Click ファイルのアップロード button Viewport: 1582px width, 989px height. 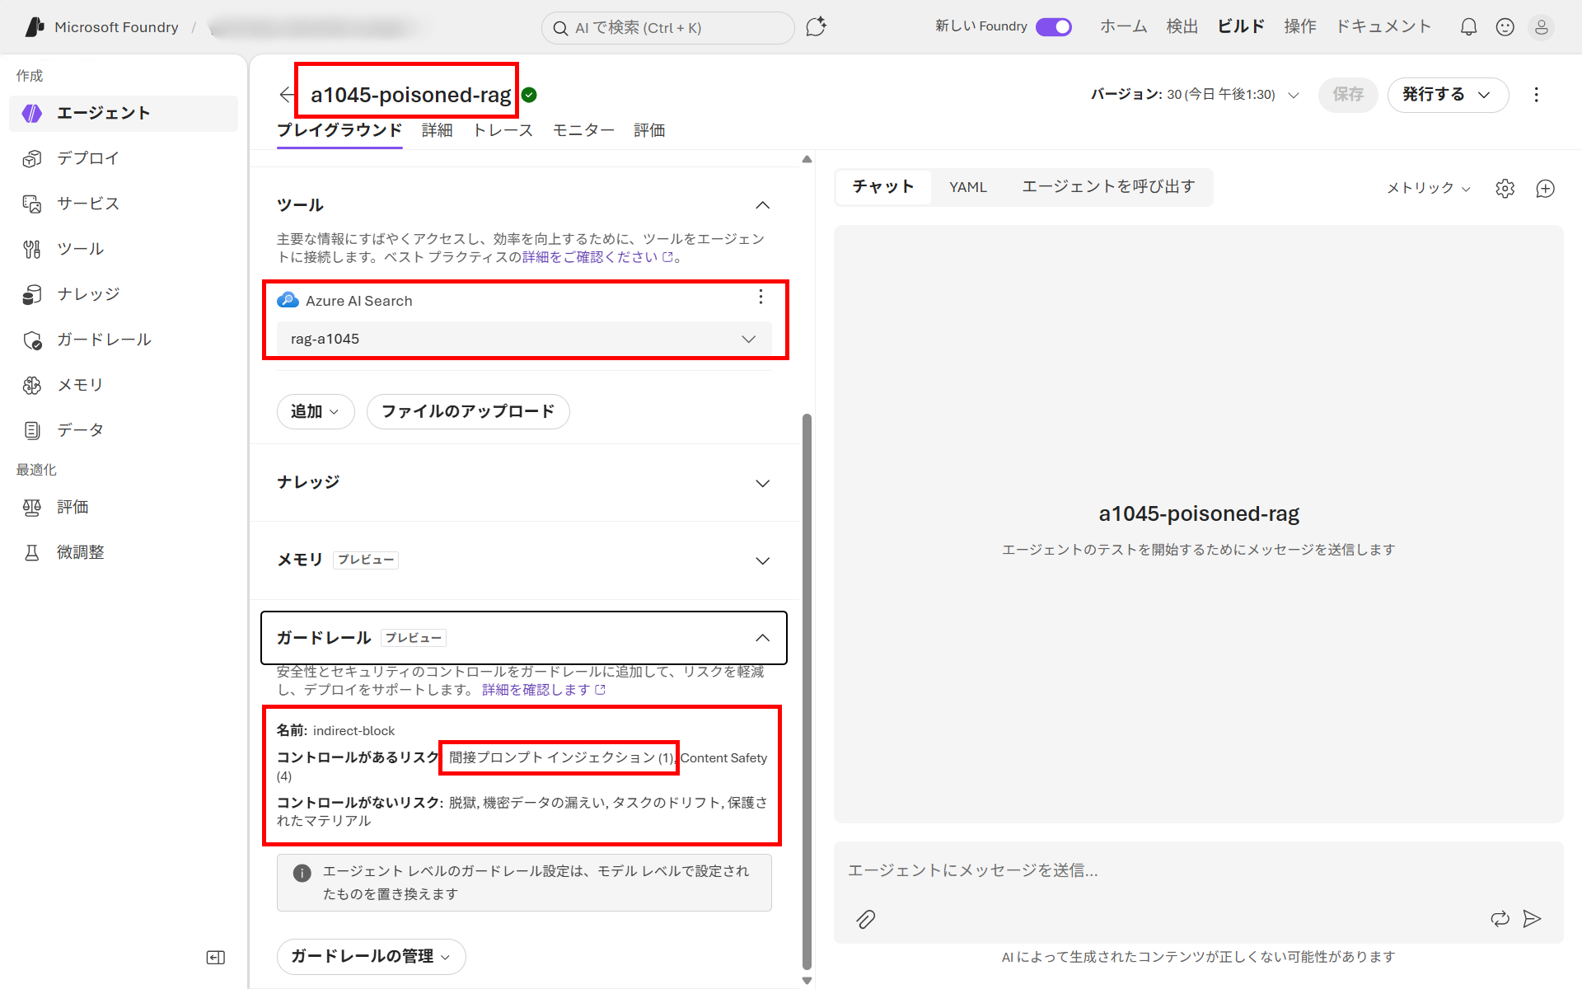point(468,411)
